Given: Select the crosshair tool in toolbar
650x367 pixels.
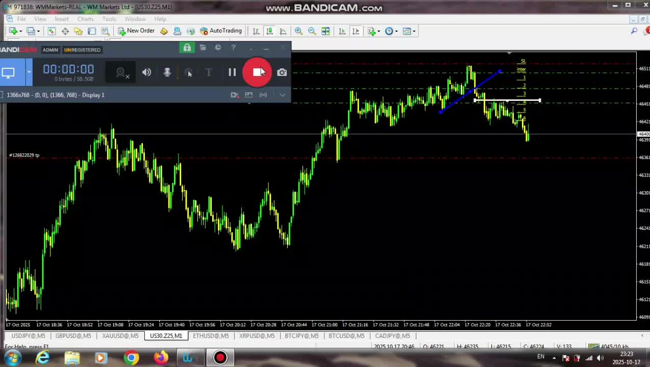Looking at the screenshot, I should point(65,31).
